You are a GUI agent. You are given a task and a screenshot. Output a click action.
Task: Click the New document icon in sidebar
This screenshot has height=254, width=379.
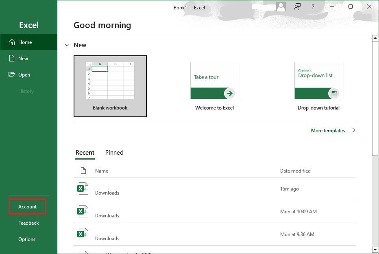[x=12, y=59]
